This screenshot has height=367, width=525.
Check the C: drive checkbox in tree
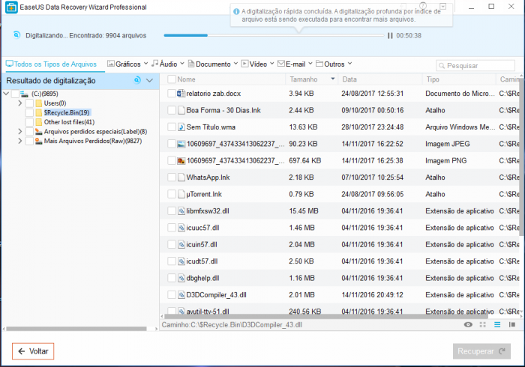[x=15, y=94]
